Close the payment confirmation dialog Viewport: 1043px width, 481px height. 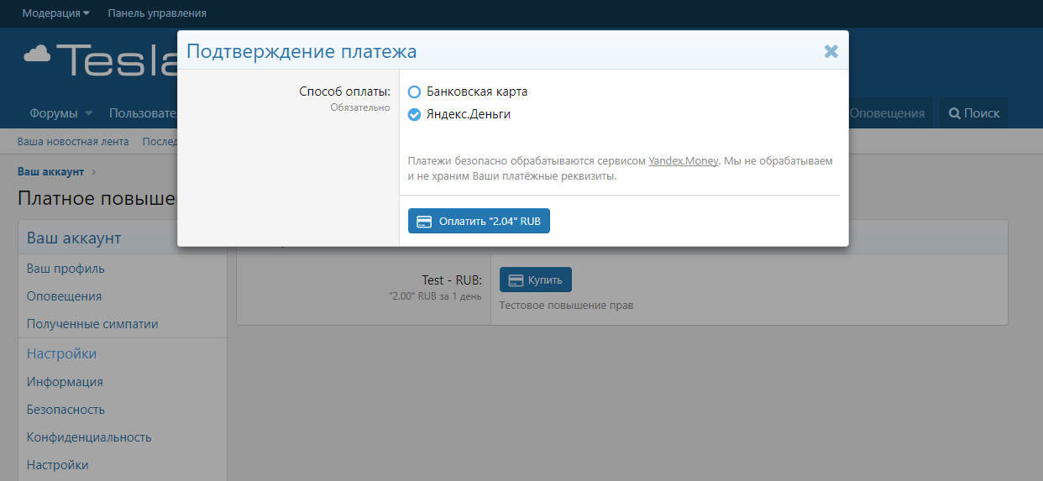pos(831,51)
